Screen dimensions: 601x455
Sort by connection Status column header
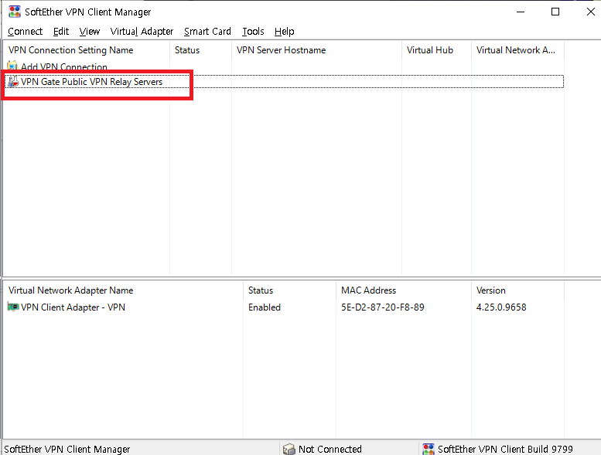coord(200,50)
